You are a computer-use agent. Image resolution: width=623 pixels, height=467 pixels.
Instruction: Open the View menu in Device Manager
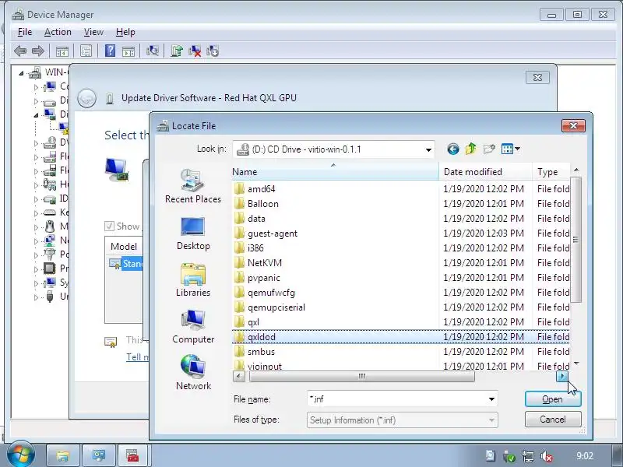[93, 32]
